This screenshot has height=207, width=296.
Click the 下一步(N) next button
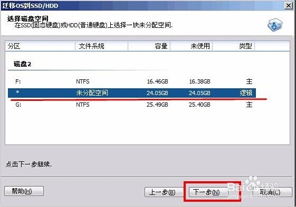click(x=208, y=192)
